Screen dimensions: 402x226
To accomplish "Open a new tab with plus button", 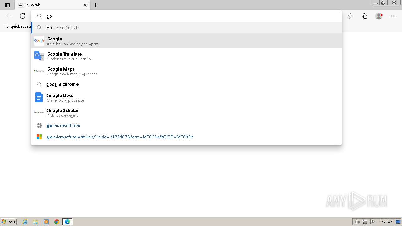I will (96, 5).
